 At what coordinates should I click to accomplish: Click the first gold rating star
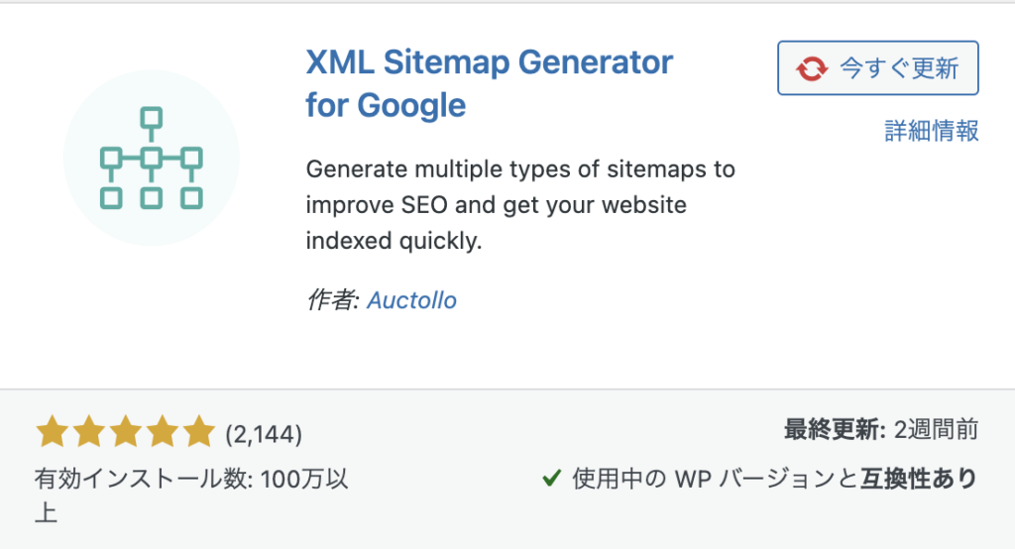pyautogui.click(x=52, y=432)
